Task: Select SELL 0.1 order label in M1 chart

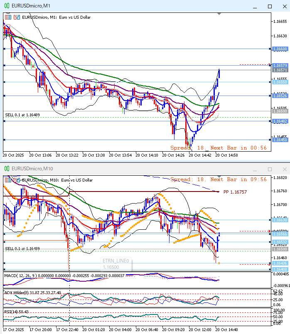Action: tap(22, 115)
